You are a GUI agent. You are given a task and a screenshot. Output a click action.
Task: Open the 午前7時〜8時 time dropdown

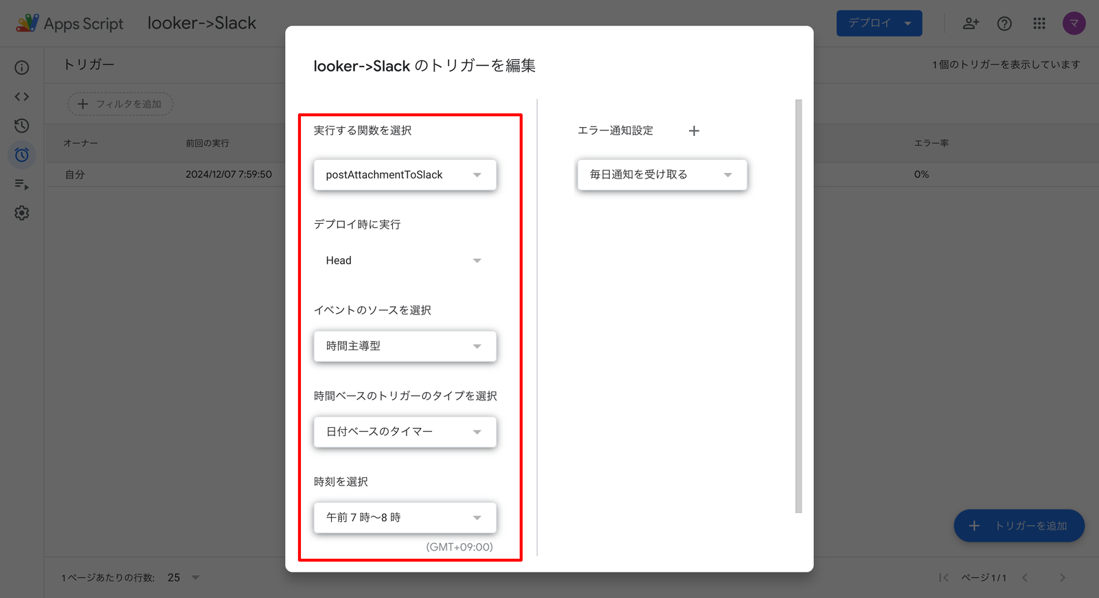pos(405,518)
